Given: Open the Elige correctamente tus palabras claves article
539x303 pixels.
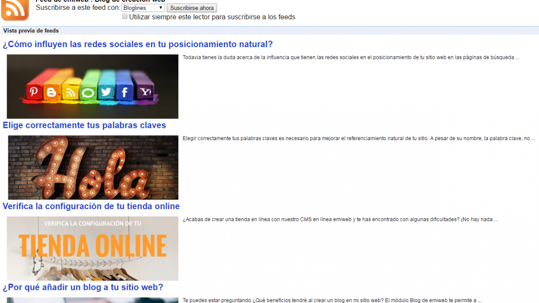Looking at the screenshot, I should [84, 125].
